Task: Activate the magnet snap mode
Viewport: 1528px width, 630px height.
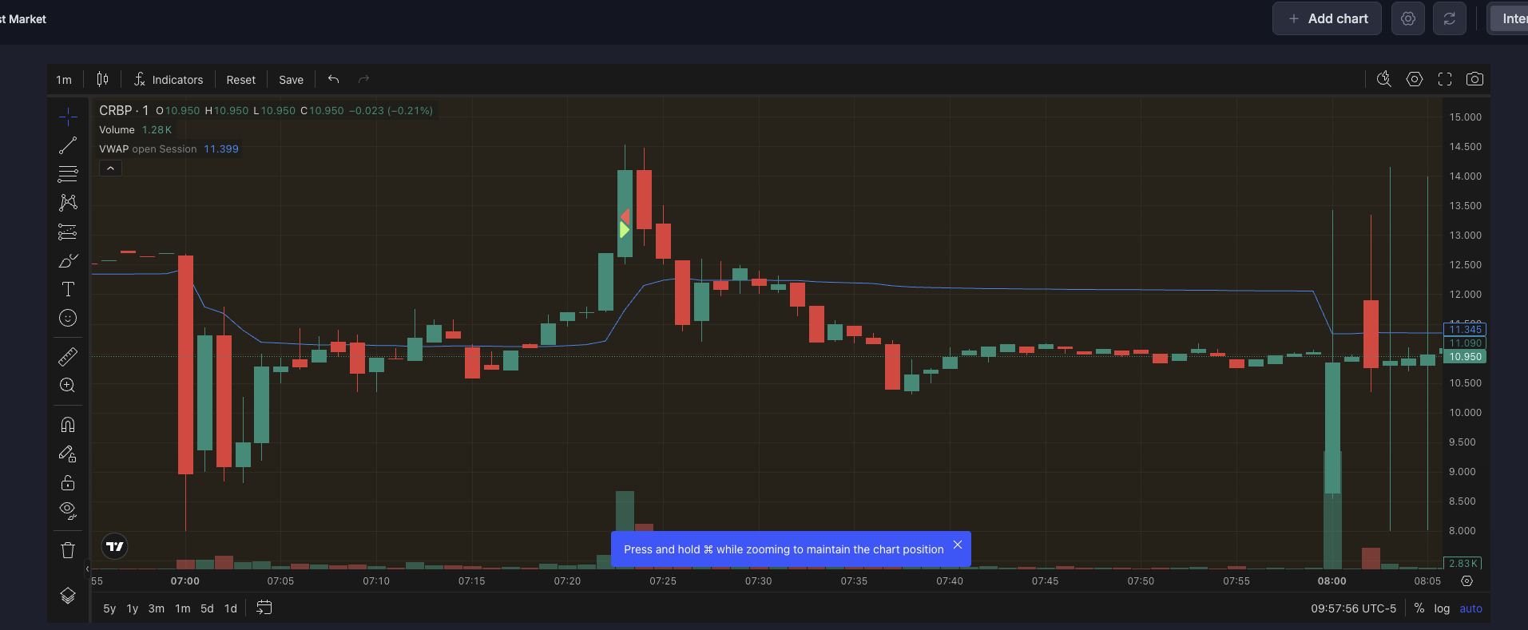Action: click(68, 425)
